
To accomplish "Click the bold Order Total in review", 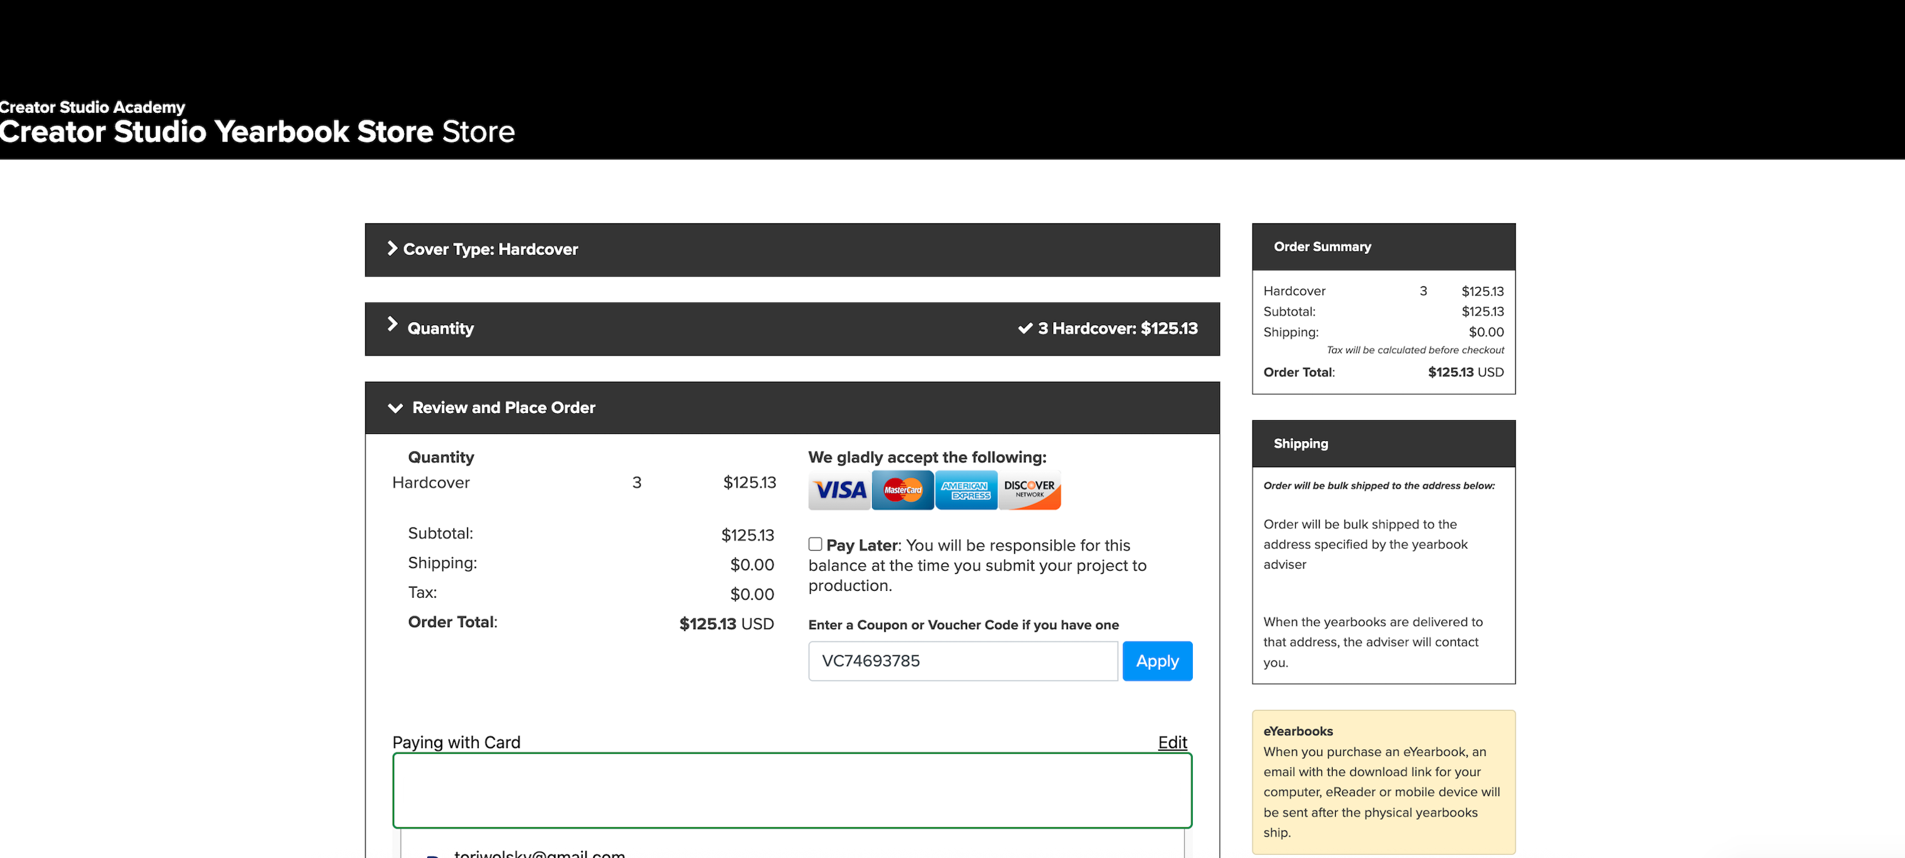I will (x=452, y=622).
